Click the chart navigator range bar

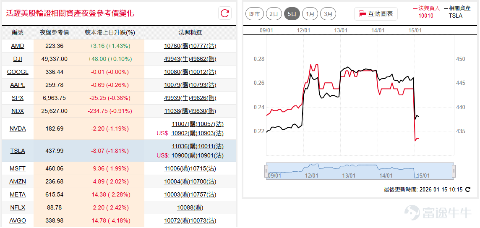(360, 171)
